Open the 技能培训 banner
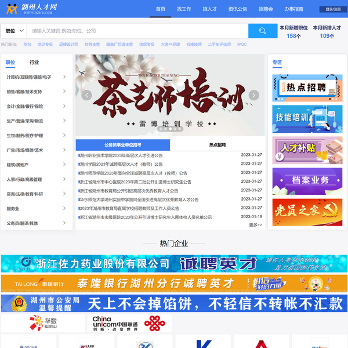 pos(307,117)
